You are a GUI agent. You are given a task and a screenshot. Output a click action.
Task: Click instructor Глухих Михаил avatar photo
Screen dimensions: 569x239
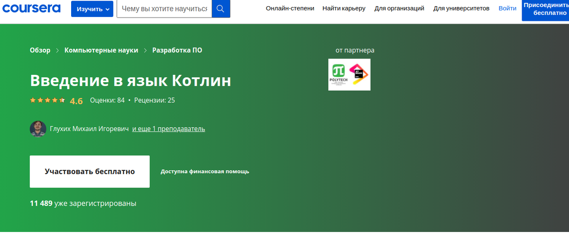[x=38, y=129]
